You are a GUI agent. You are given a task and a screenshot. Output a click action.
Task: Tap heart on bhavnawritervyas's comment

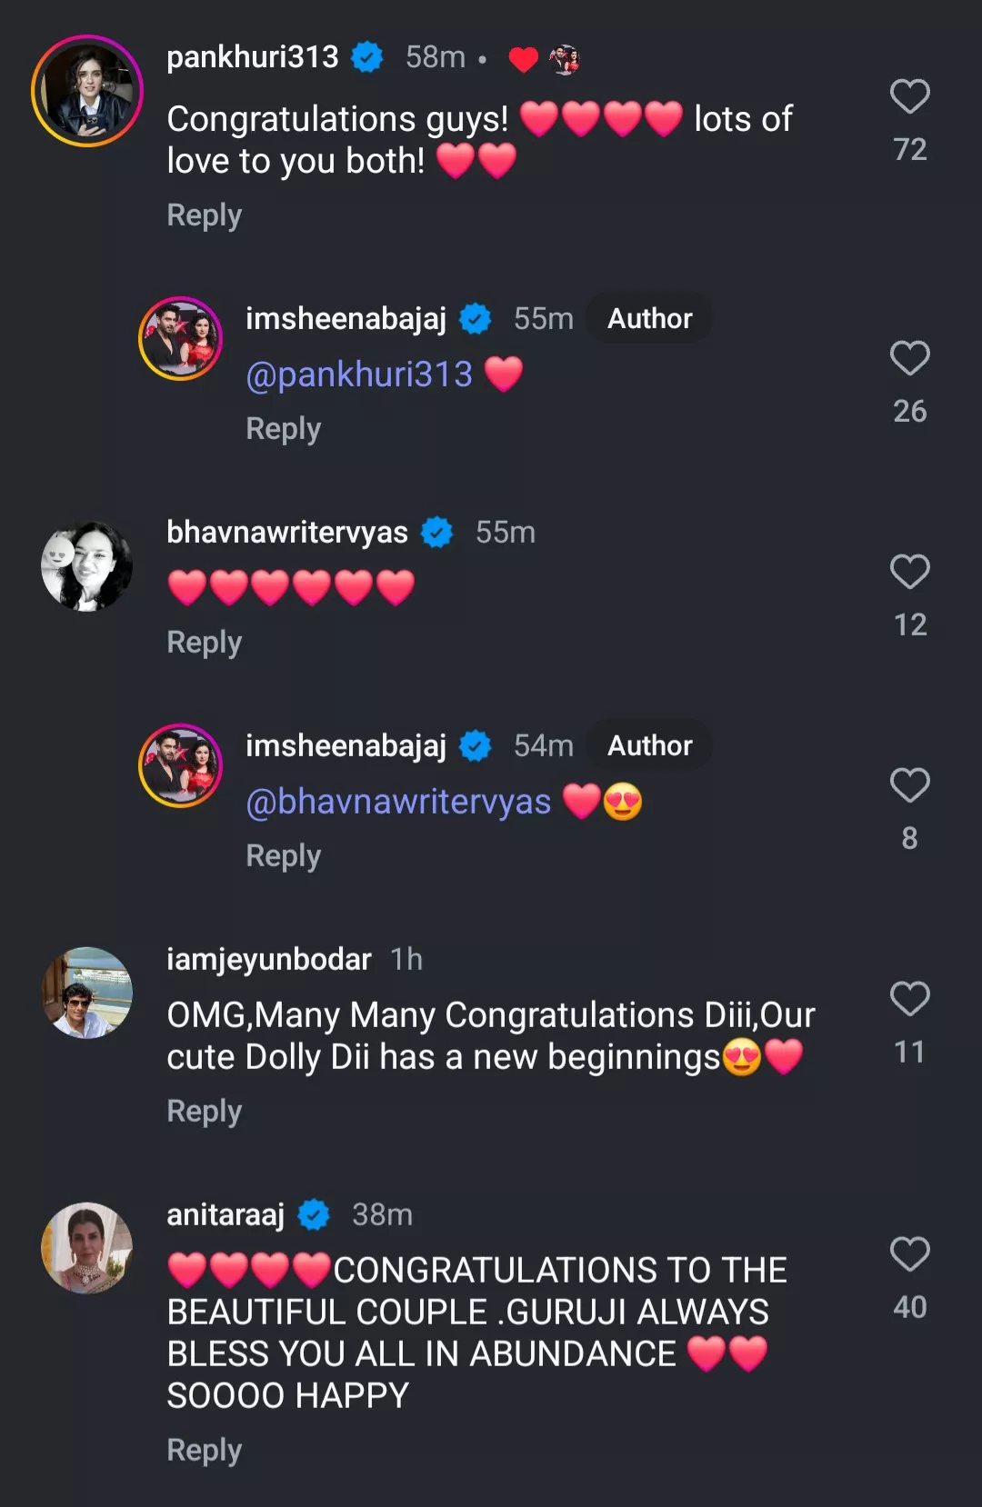coord(909,573)
